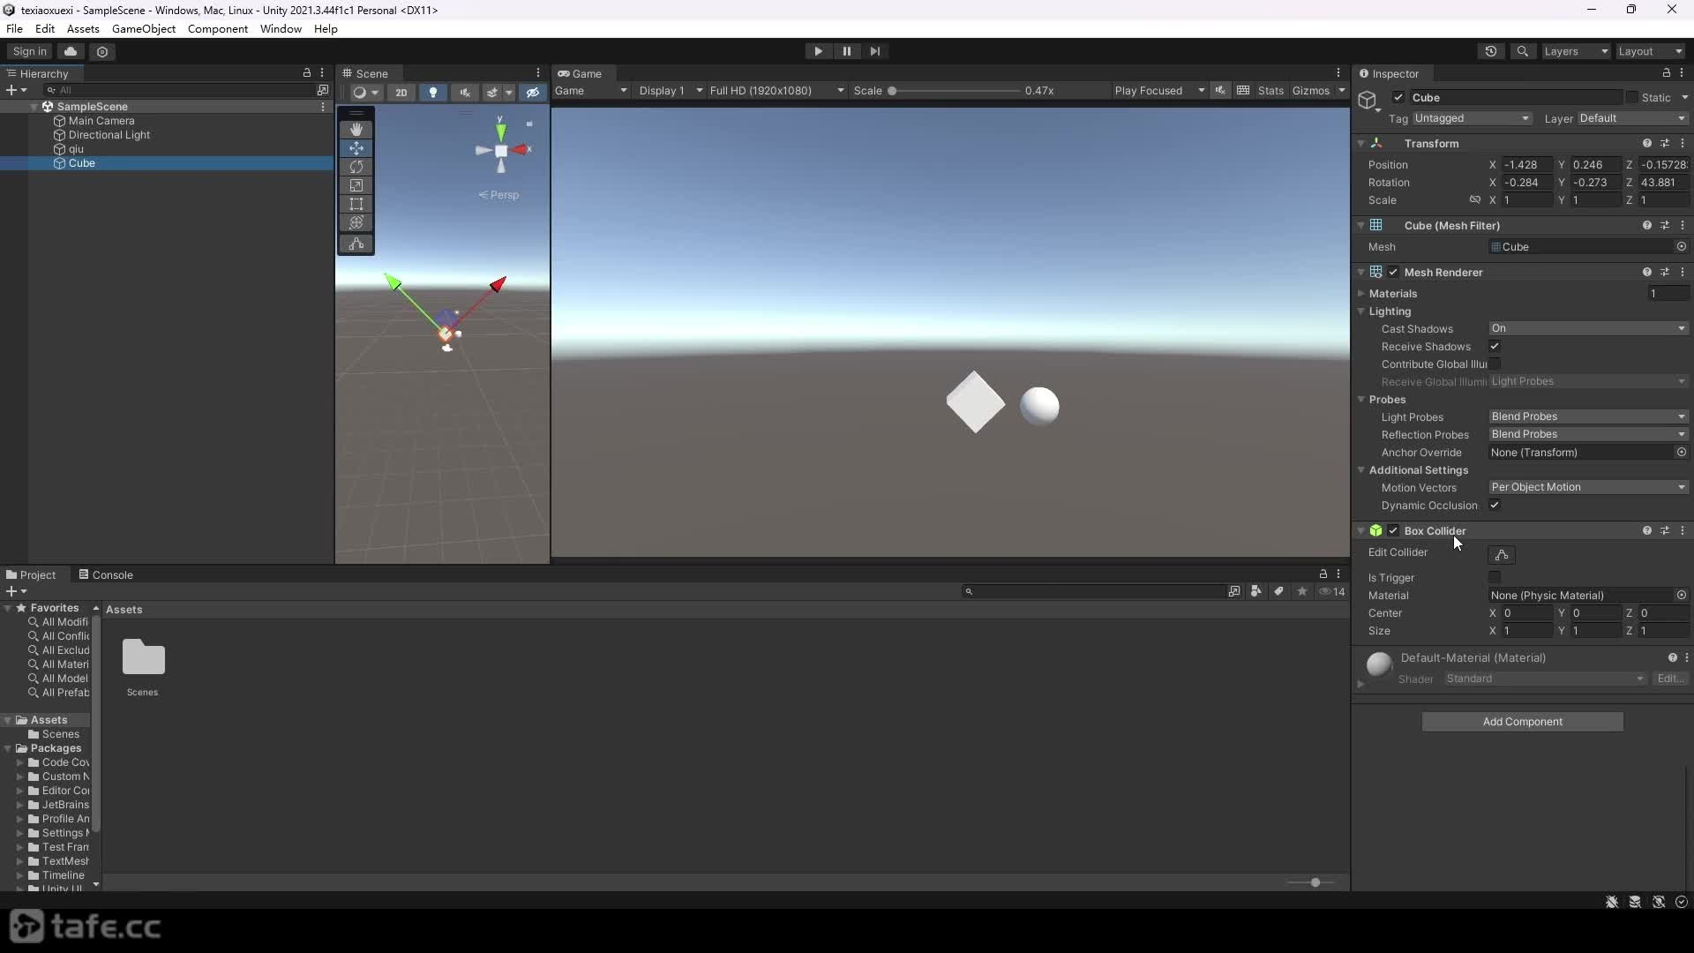Select the Transform tool in Scene toolbar

click(356, 222)
